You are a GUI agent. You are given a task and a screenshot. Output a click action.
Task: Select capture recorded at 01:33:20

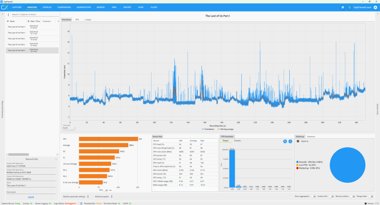[32, 39]
